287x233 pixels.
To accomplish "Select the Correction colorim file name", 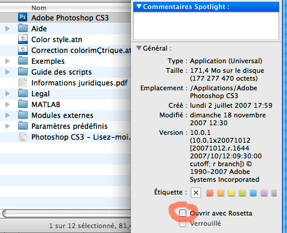I will tap(81, 50).
